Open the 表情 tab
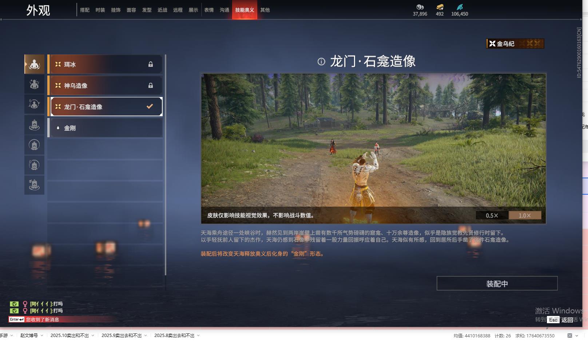 point(209,10)
